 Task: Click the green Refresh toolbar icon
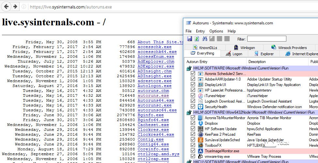coord(197,39)
